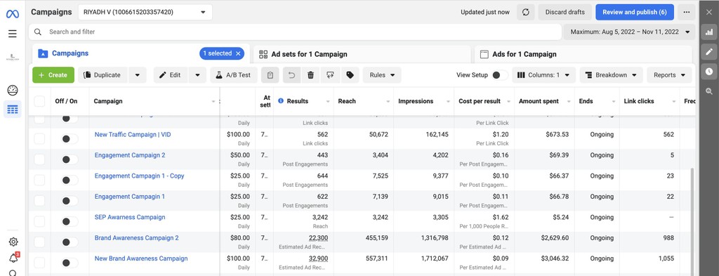Open New Brand Awareness Campaign link
The height and width of the screenshot is (276, 719).
point(141,258)
